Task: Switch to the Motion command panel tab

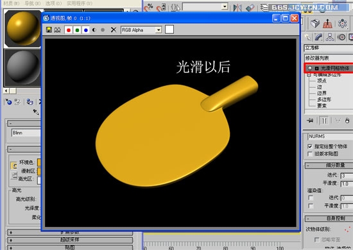Action: coord(341,37)
